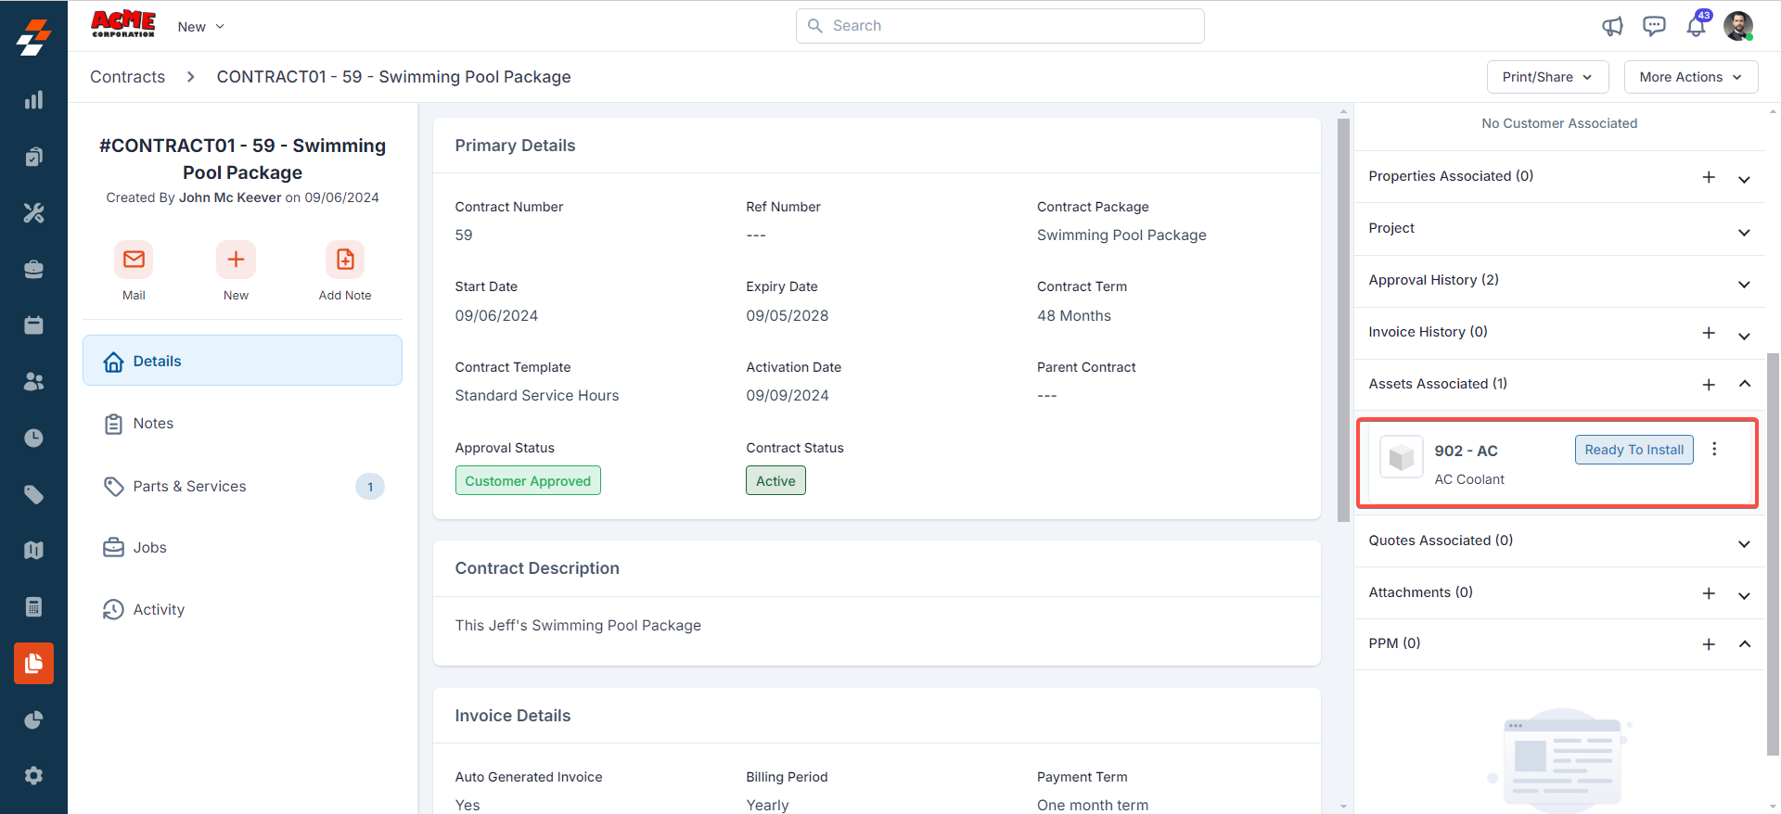Click plus icon next to Attachments
1781x814 pixels.
(1709, 593)
